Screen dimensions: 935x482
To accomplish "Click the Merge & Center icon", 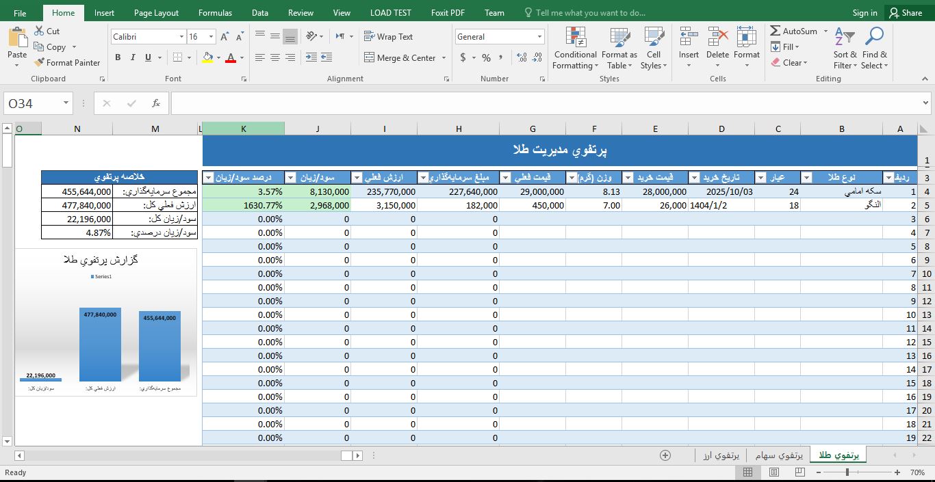I will pos(370,58).
